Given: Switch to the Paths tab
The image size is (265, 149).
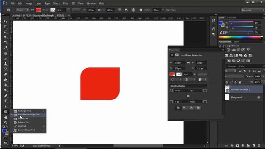Looking at the screenshot, I should (x=242, y=66).
